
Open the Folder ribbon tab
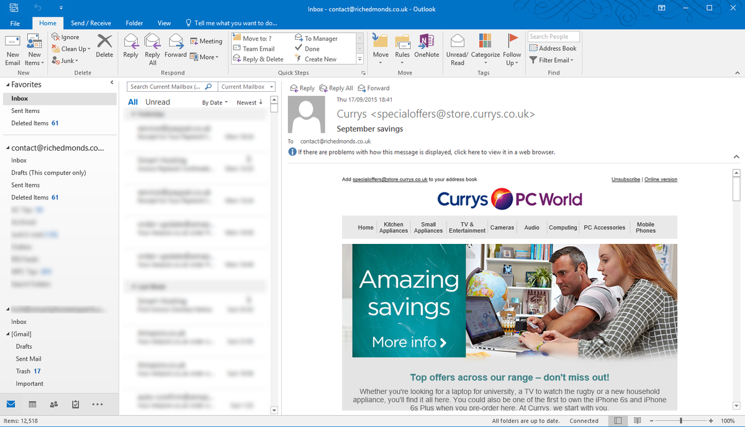134,22
